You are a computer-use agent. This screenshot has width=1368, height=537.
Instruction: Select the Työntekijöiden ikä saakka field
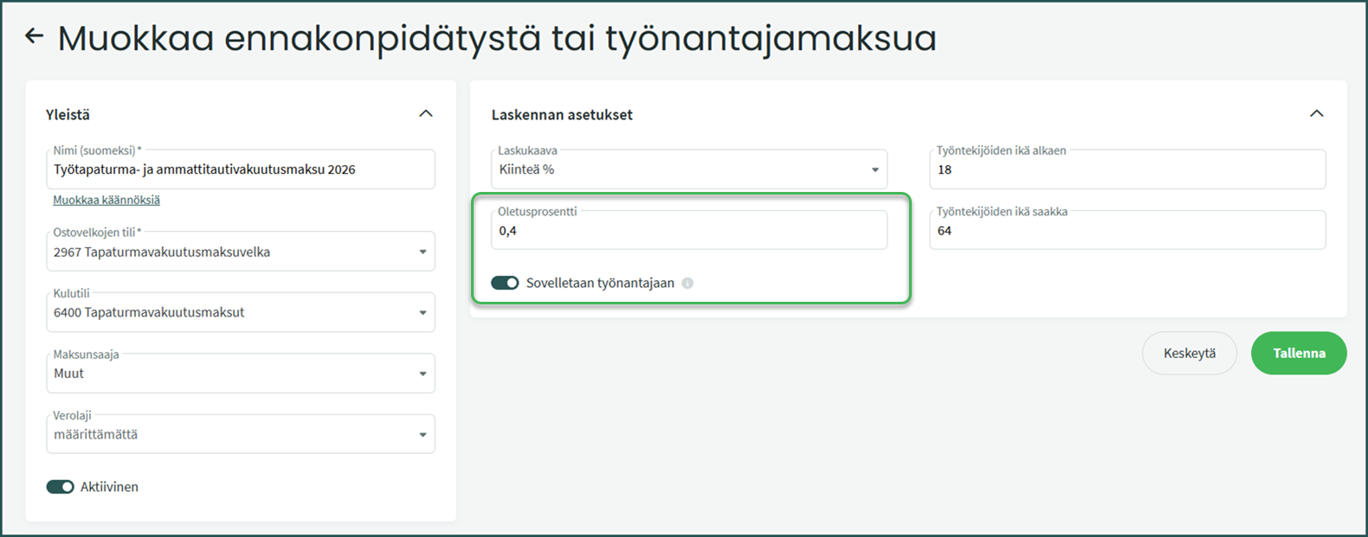[x=1126, y=231]
